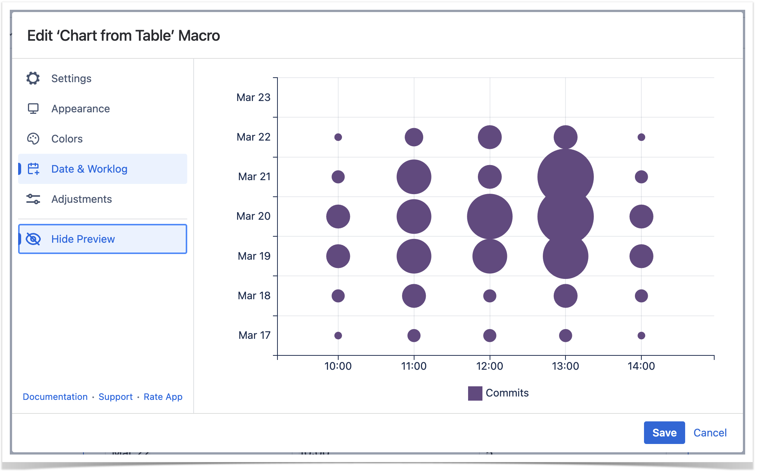Click the Settings gear icon
The image size is (758, 473).
click(x=33, y=78)
